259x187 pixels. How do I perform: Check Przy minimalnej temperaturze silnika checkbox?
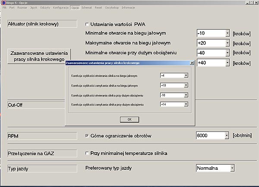click(87, 153)
